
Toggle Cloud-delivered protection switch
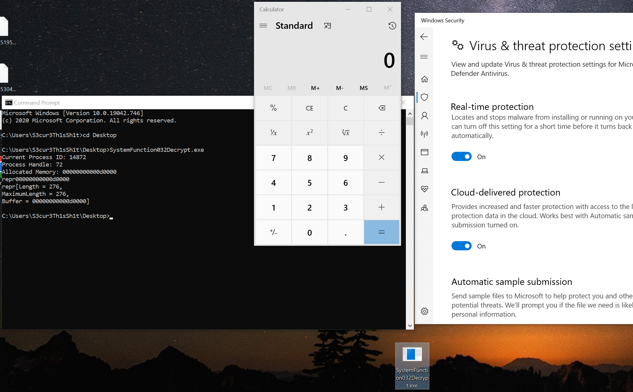pos(462,246)
